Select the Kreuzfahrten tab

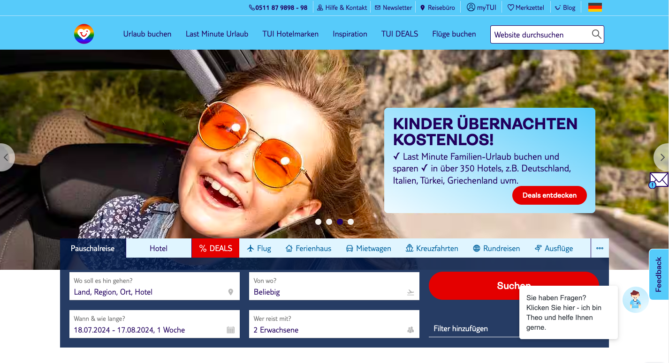[x=432, y=248]
